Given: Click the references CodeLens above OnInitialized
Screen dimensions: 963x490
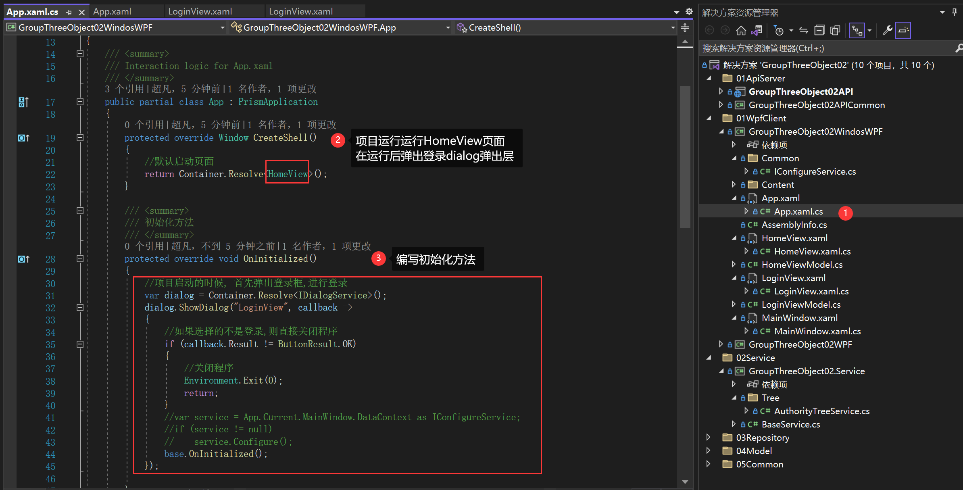Looking at the screenshot, I should point(144,246).
